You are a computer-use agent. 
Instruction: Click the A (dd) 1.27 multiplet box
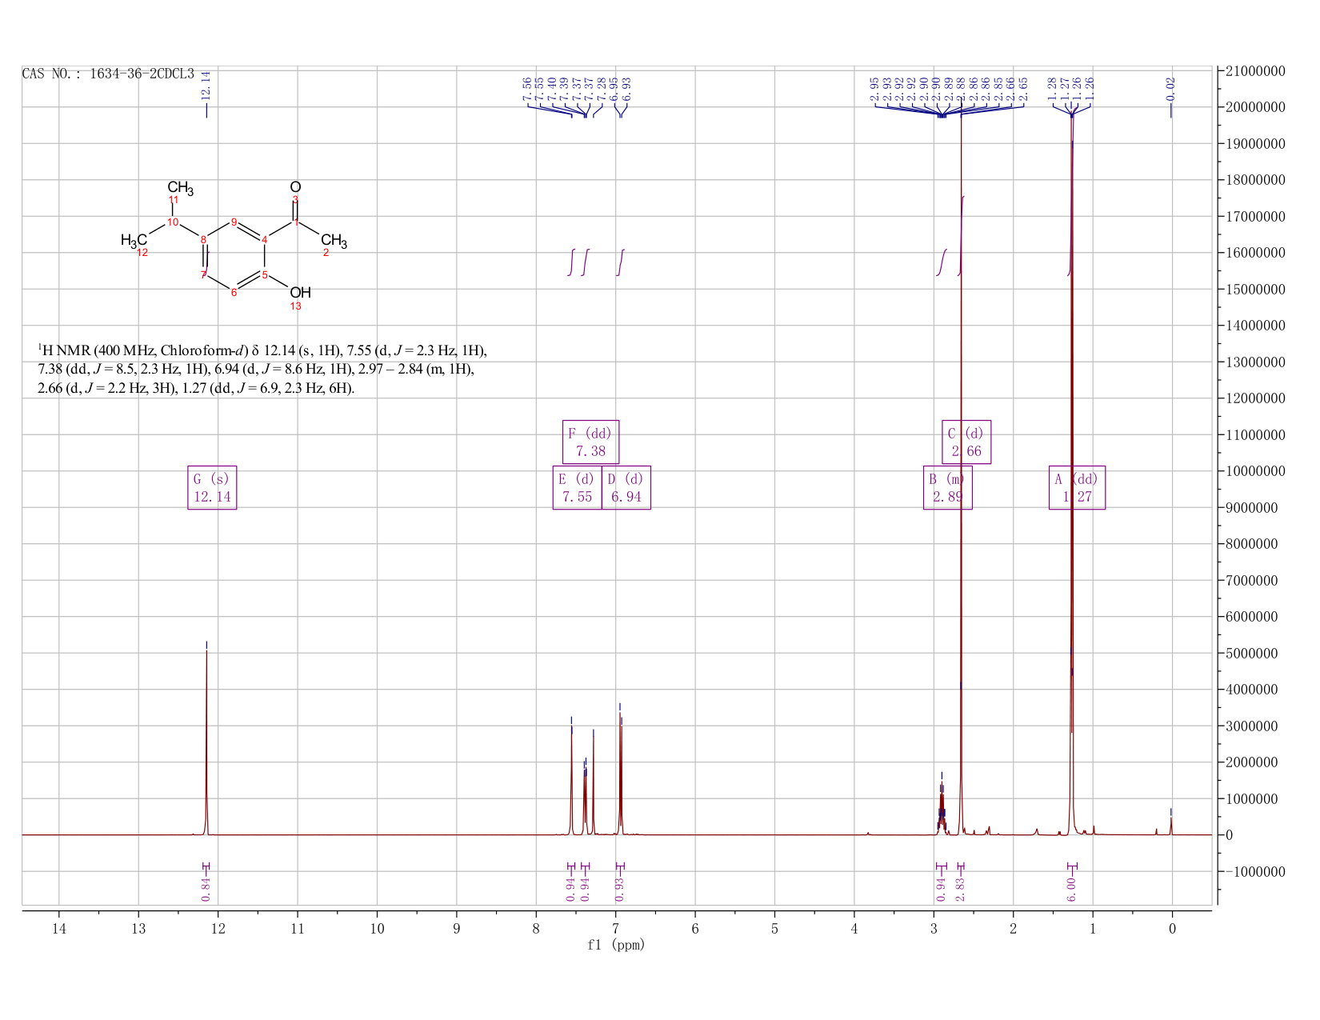(x=1077, y=487)
